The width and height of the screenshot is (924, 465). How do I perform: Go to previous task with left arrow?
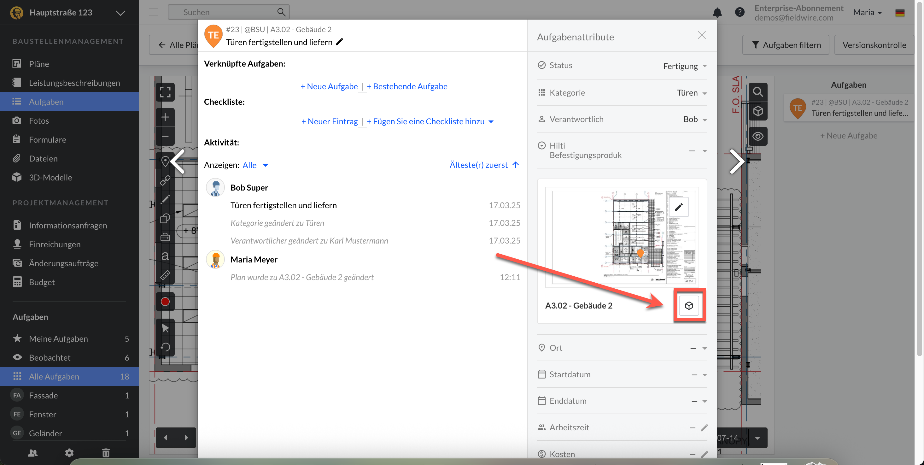click(178, 162)
